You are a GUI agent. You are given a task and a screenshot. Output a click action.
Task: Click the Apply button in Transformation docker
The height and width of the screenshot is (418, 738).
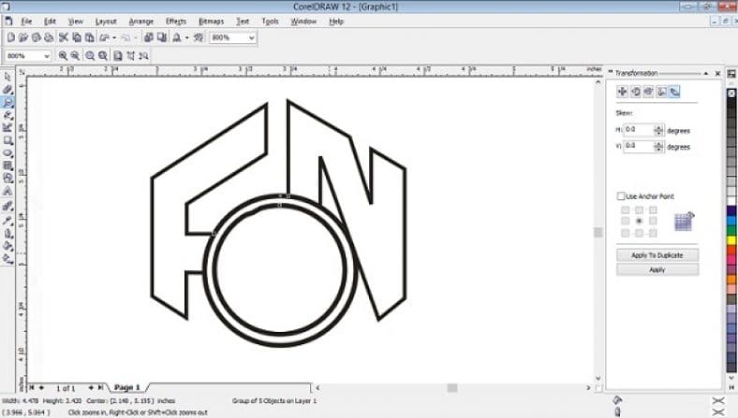click(657, 269)
